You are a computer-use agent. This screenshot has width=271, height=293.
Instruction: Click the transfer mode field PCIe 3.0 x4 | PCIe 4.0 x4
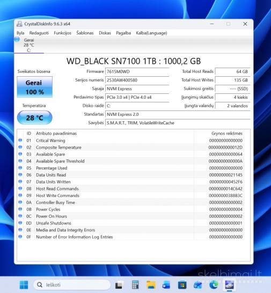click(x=137, y=97)
